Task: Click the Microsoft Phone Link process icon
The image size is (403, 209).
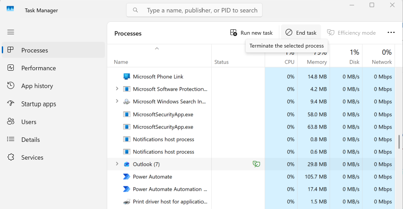Action: [126, 76]
